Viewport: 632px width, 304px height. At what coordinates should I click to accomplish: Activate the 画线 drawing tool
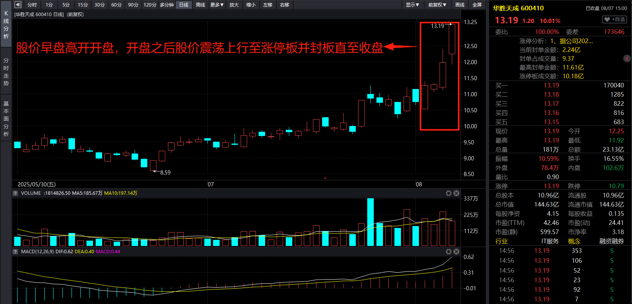tap(460, 5)
